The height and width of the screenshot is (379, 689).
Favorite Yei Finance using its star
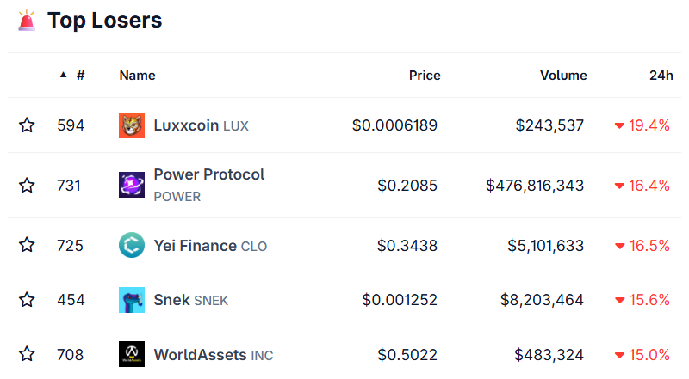click(27, 246)
